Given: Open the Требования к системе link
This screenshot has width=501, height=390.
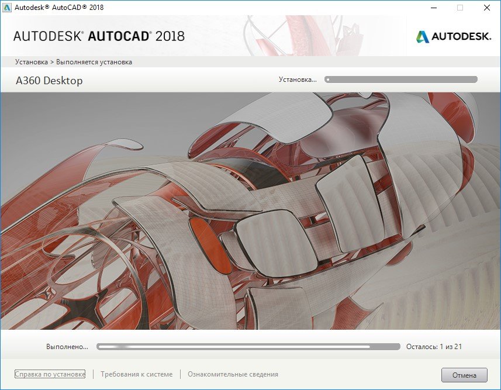Looking at the screenshot, I should click(136, 374).
